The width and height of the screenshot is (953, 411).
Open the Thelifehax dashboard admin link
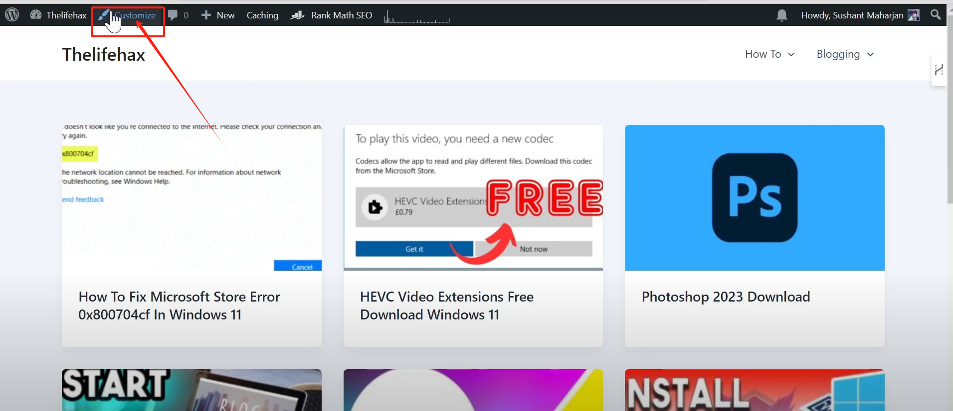[x=58, y=15]
